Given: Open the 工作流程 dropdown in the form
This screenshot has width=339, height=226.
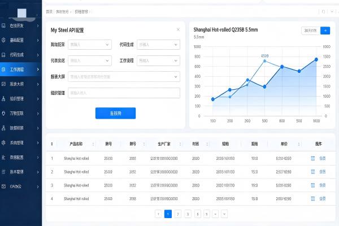Looking at the screenshot, I should (x=158, y=60).
